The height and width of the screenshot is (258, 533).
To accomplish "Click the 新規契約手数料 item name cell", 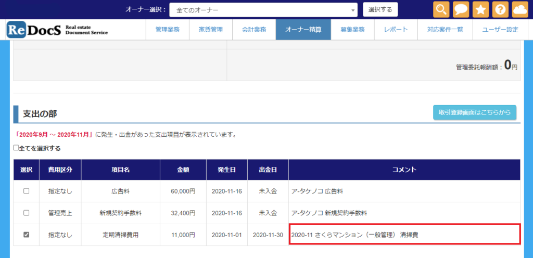I will [x=121, y=213].
